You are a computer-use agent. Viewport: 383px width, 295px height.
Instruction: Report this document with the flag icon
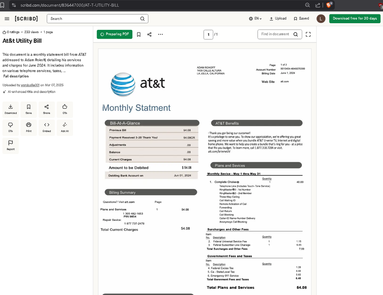pyautogui.click(x=10, y=145)
